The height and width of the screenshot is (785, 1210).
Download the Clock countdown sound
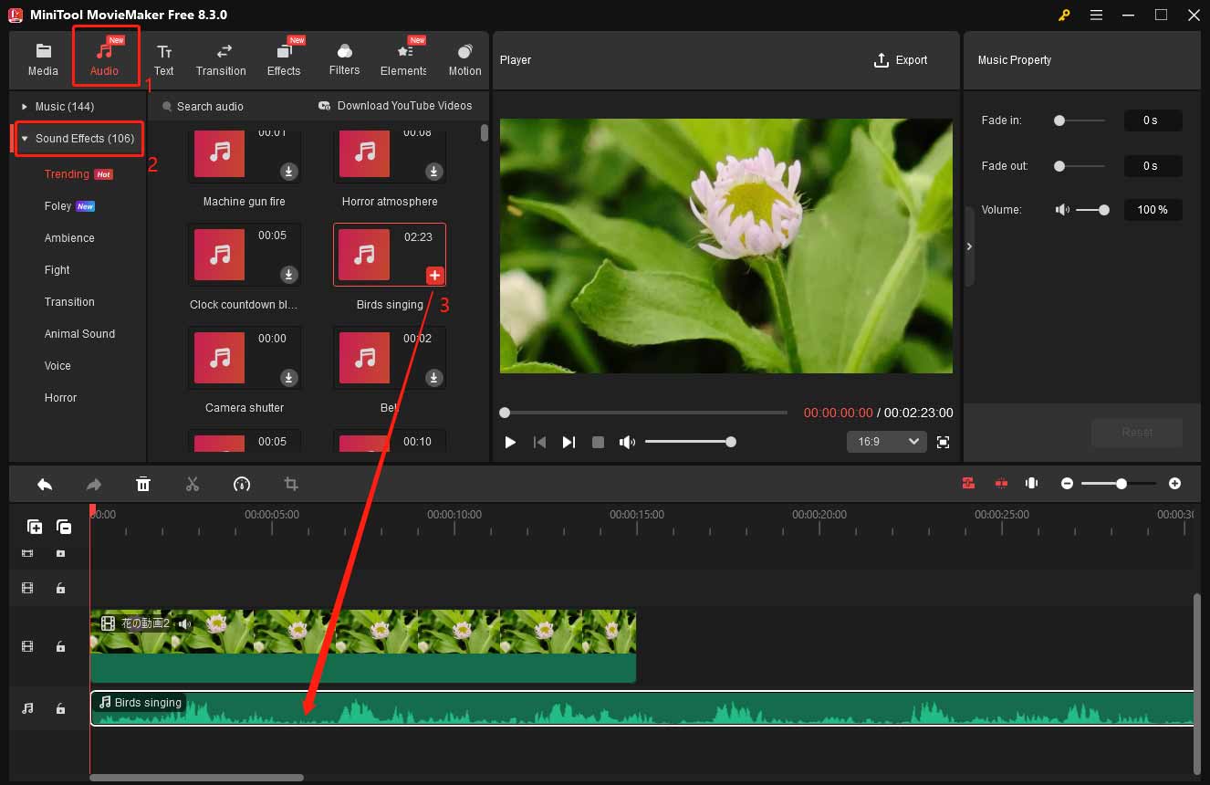click(288, 274)
